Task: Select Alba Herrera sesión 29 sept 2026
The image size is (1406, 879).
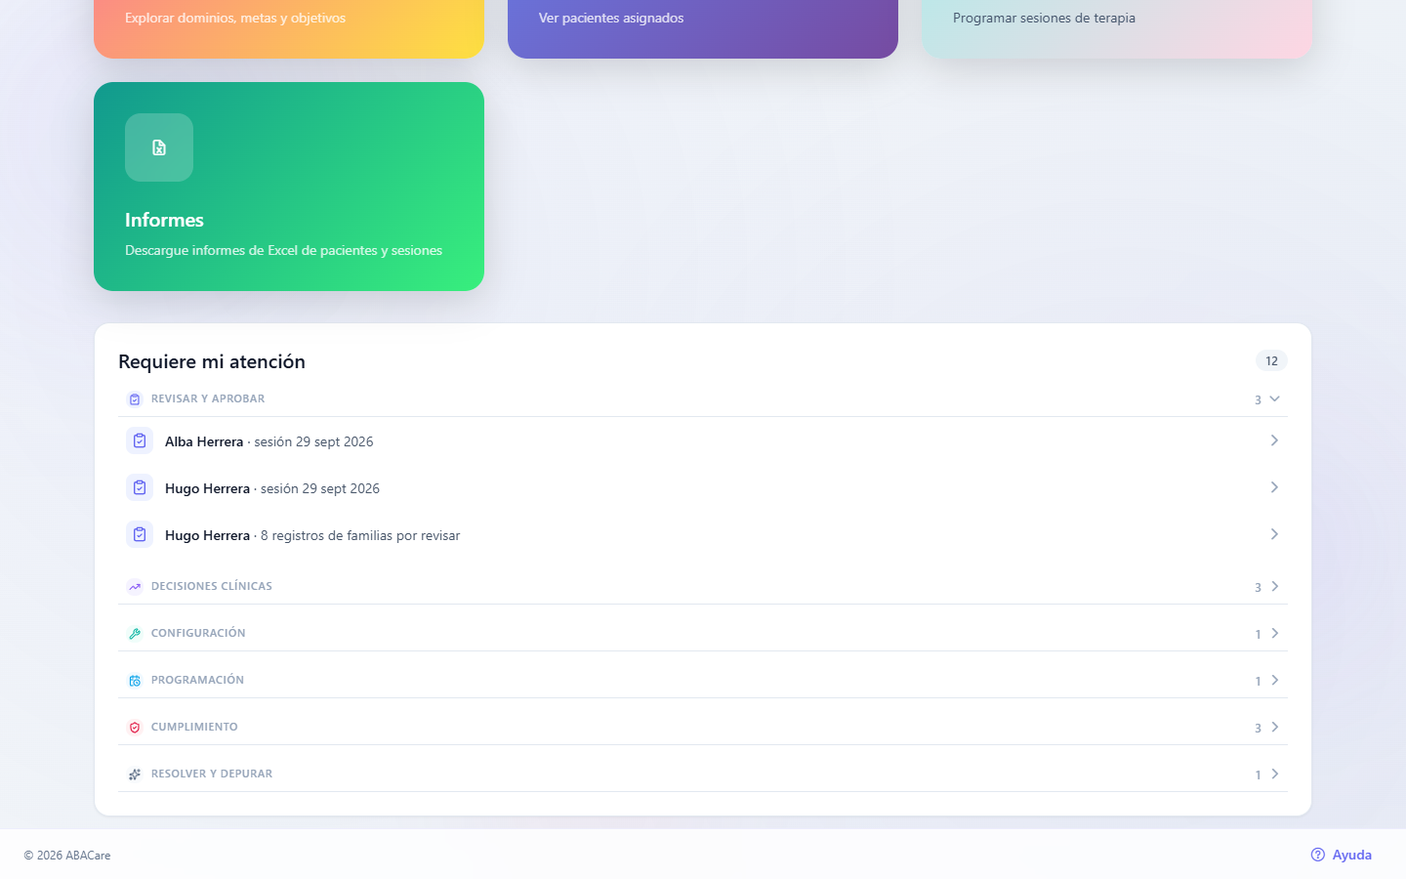Action: 703,440
